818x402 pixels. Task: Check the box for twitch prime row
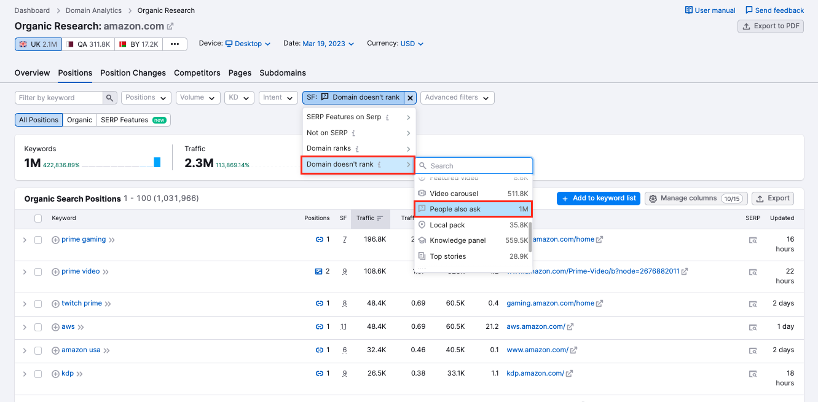point(38,304)
